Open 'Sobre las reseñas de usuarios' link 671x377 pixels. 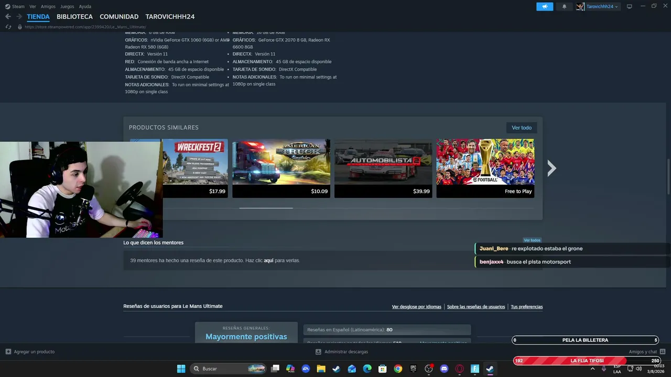476,307
